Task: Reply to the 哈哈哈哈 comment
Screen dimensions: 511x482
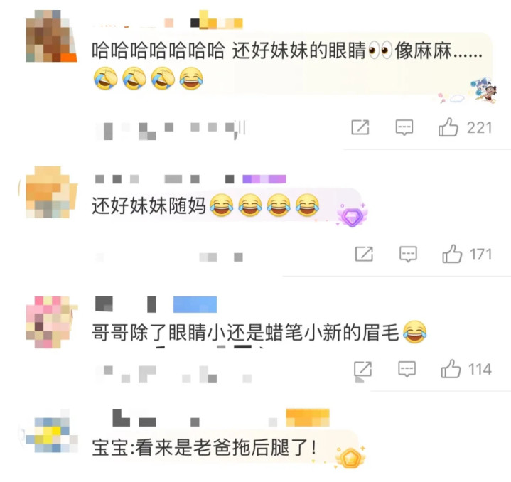Action: click(404, 127)
